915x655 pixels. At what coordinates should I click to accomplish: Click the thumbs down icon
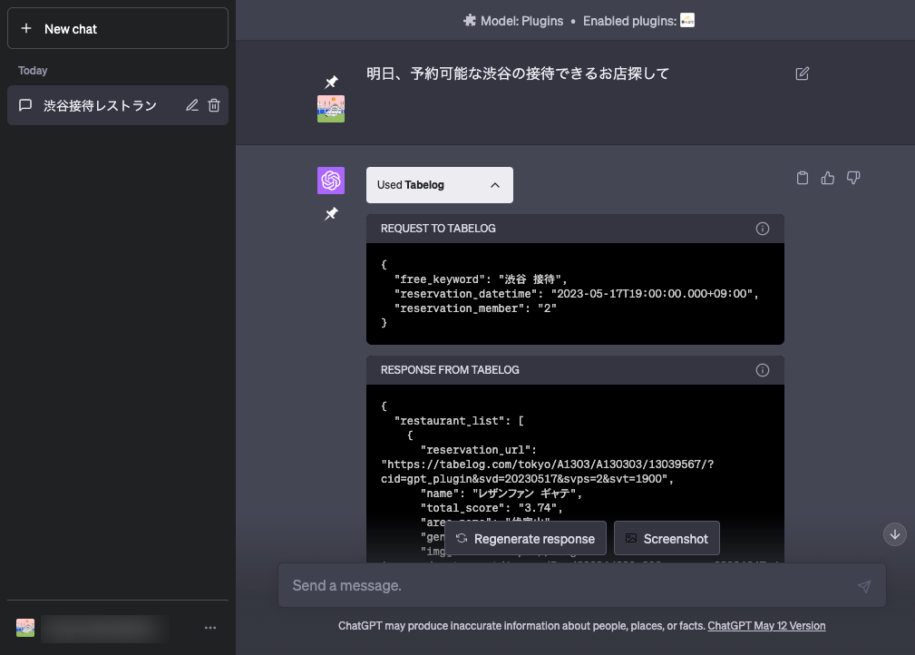[852, 178]
